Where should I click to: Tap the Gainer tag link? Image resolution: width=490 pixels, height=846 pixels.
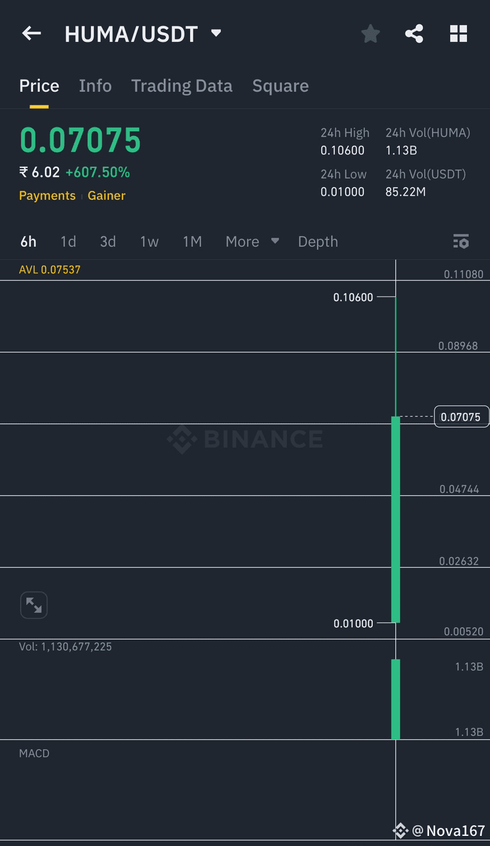coord(107,196)
